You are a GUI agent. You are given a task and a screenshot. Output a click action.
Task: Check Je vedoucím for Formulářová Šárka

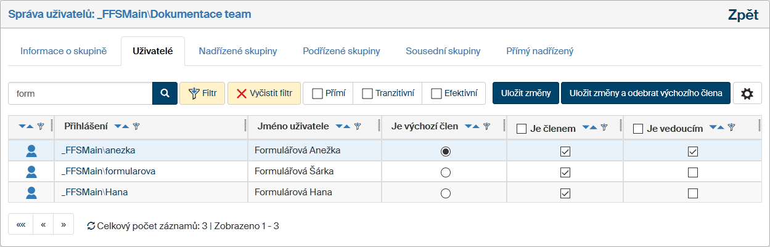tap(693, 172)
